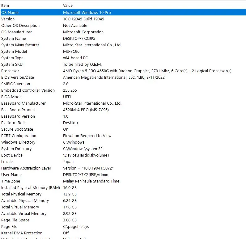This screenshot has height=239, width=246.
Task: Select the System Model row
Action: pyautogui.click(x=123, y=51)
